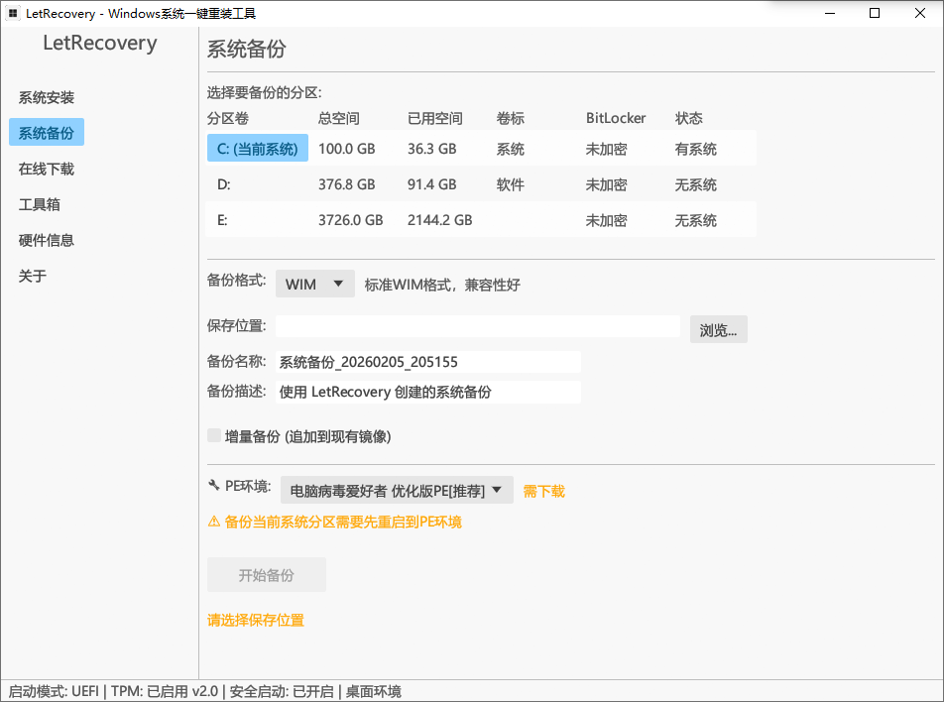Open the 工具箱 sidebar section
The width and height of the screenshot is (944, 702).
coord(39,204)
